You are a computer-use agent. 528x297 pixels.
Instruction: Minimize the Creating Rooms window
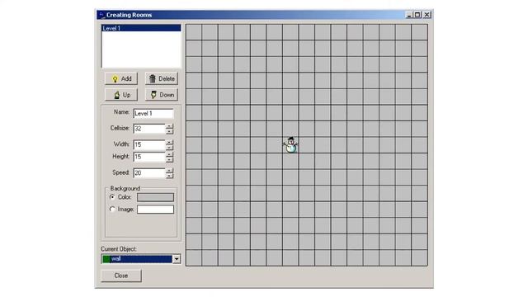(409, 15)
